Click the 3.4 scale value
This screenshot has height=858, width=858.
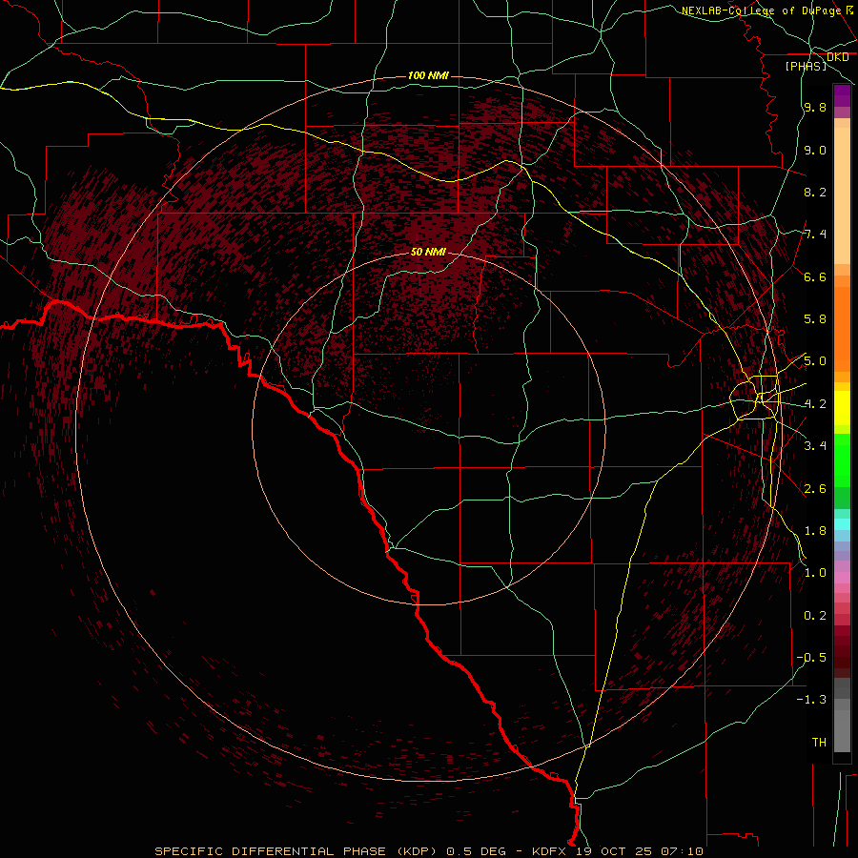pyautogui.click(x=815, y=446)
